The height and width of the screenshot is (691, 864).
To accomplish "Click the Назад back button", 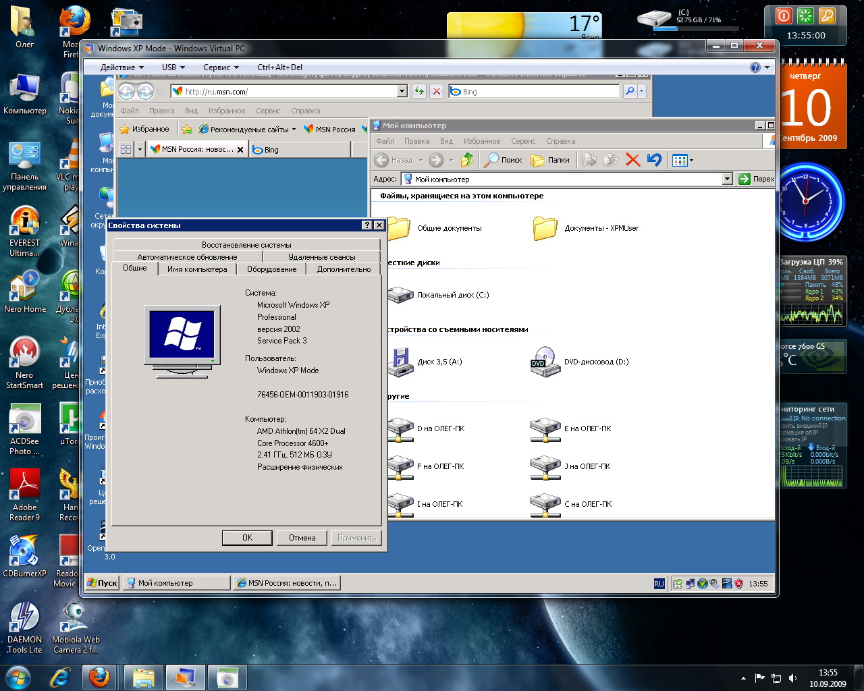I will coord(395,160).
